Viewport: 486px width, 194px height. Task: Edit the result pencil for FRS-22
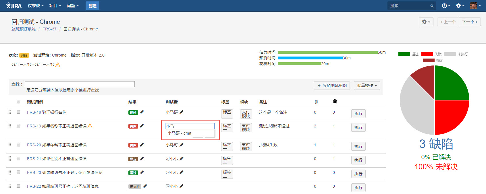click(x=145, y=186)
